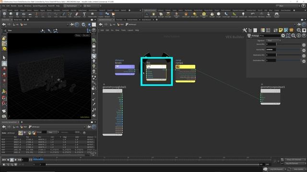Select the Spray Paint shelf tool

point(77,14)
